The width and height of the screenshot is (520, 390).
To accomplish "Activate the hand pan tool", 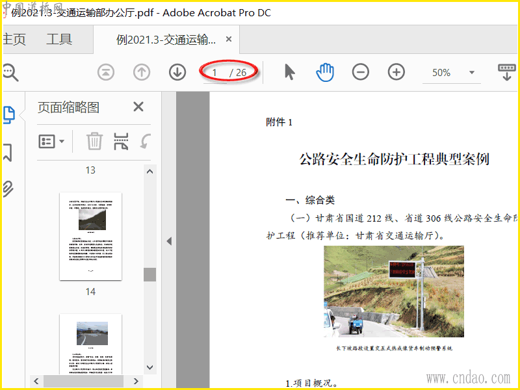I will pyautogui.click(x=325, y=72).
